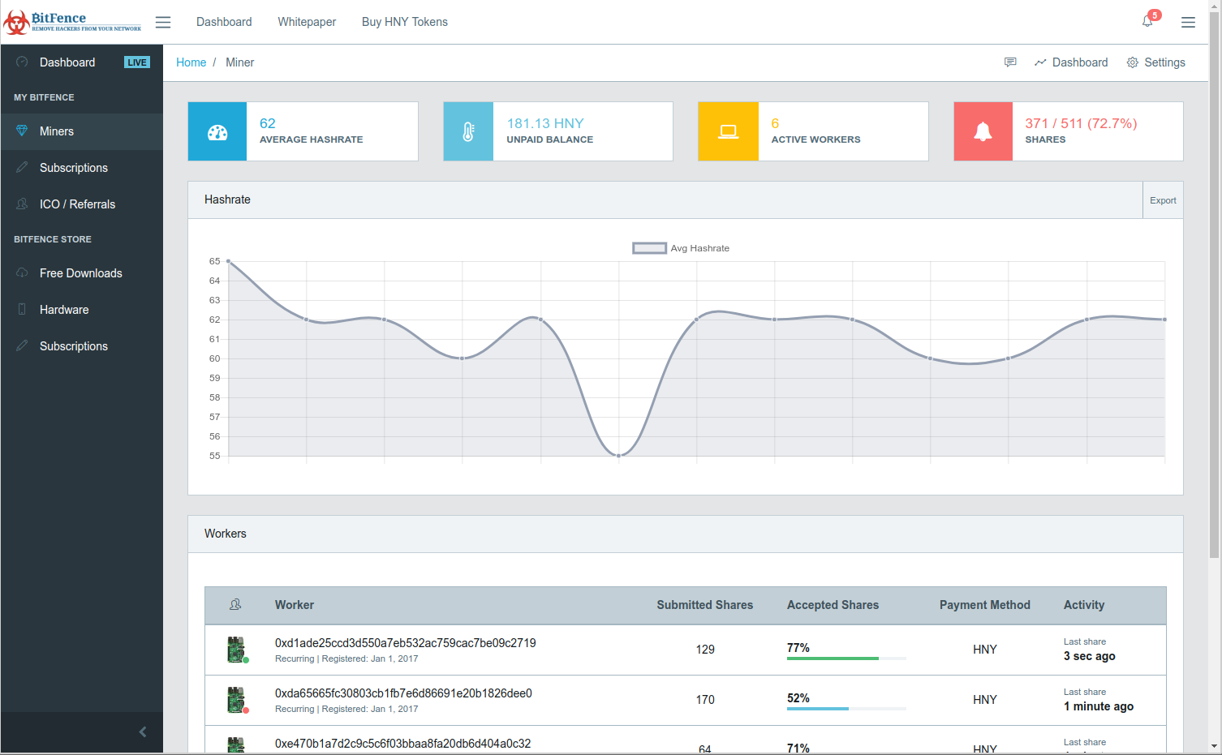Click Recurring link under 0xd1ade25c worker

coord(295,658)
